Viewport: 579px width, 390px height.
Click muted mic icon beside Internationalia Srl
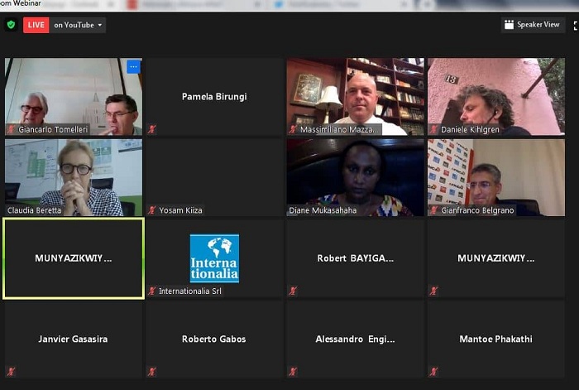click(151, 291)
